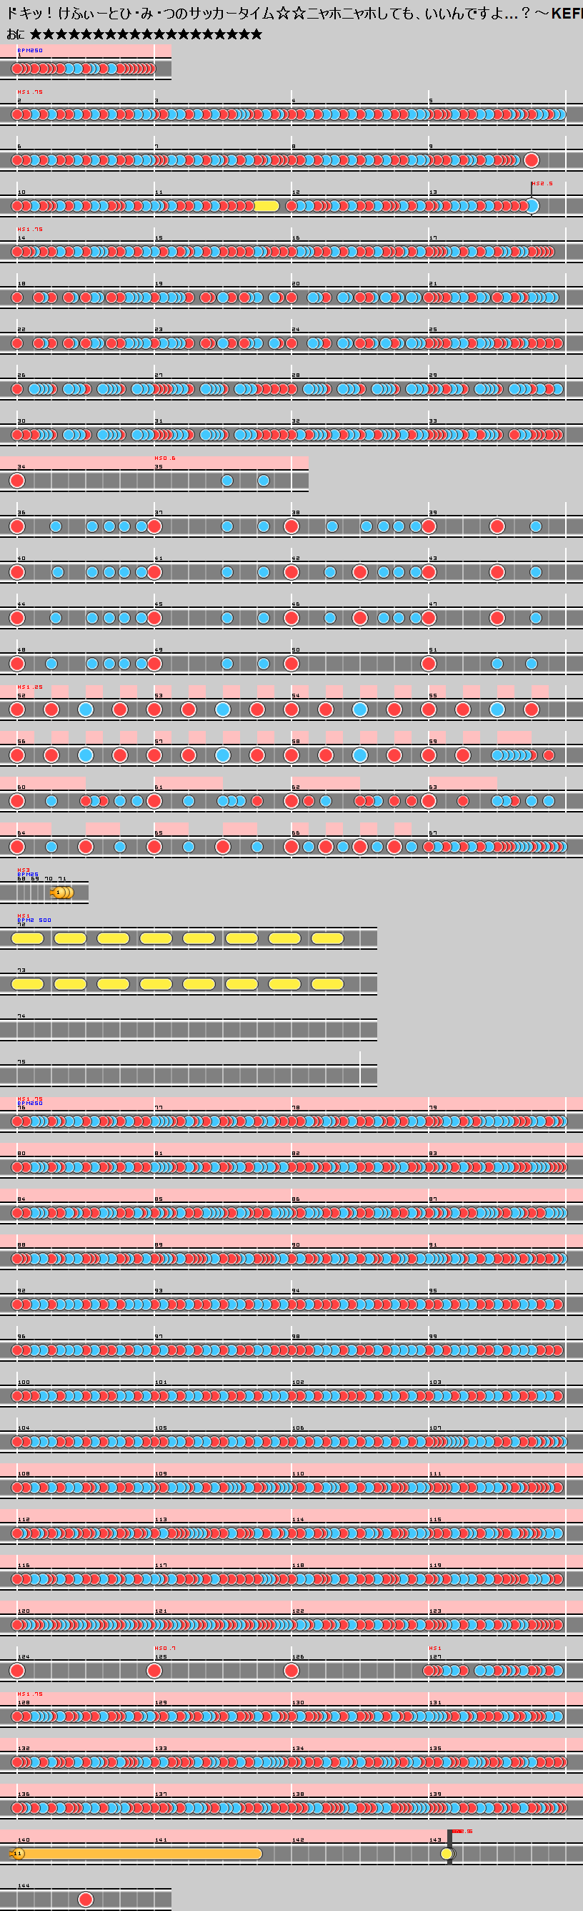Click the second blue note in measure 35

click(263, 481)
